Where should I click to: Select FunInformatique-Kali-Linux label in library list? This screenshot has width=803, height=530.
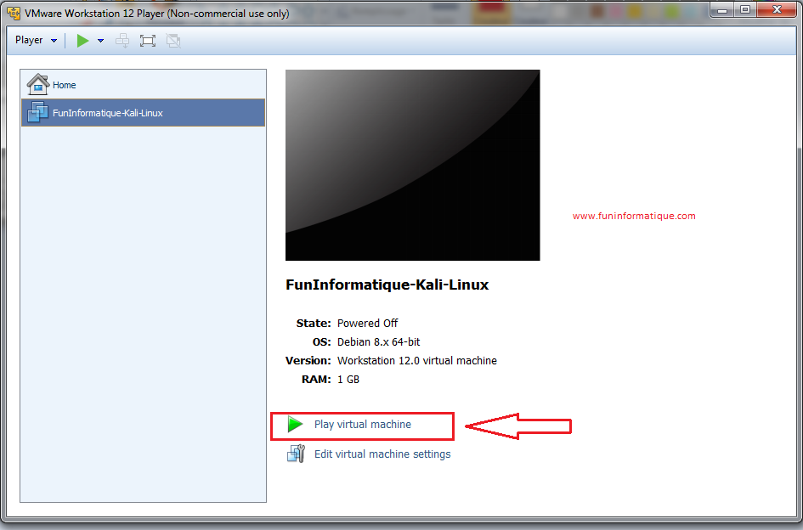[108, 113]
